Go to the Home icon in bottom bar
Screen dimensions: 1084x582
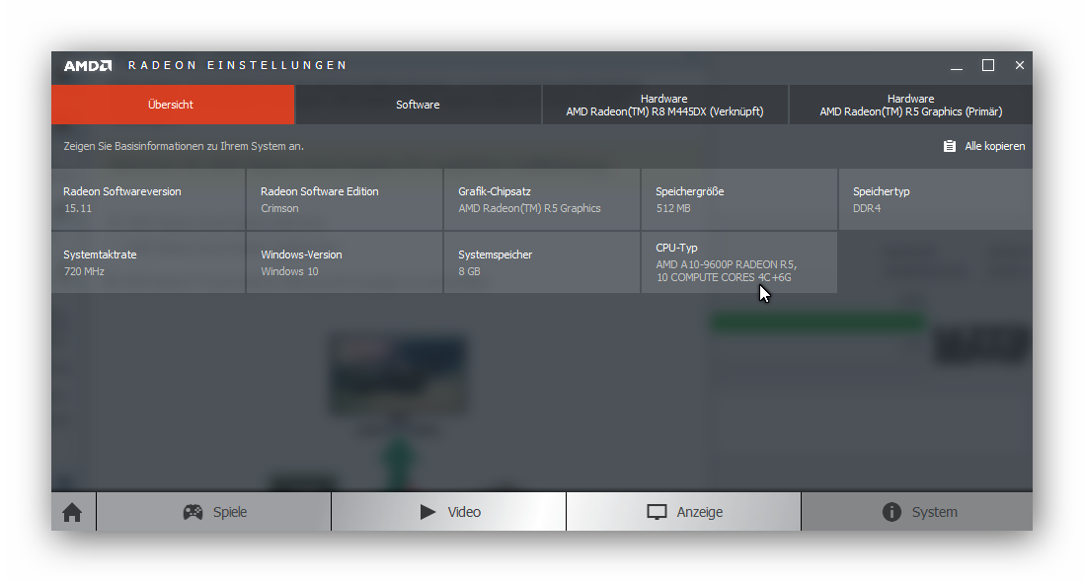click(x=72, y=512)
